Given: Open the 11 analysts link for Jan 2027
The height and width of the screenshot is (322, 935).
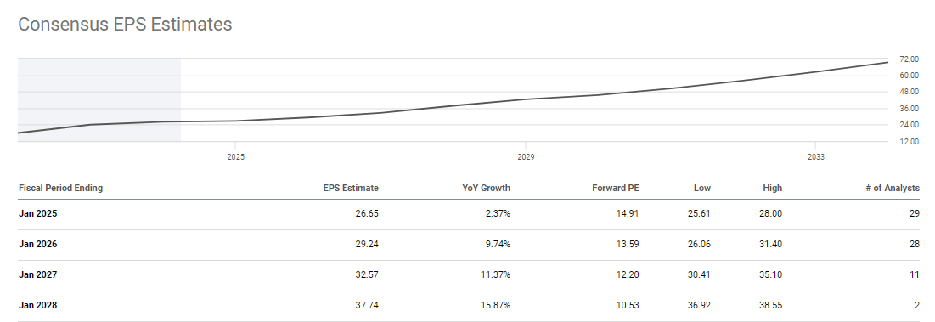Looking at the screenshot, I should 915,275.
